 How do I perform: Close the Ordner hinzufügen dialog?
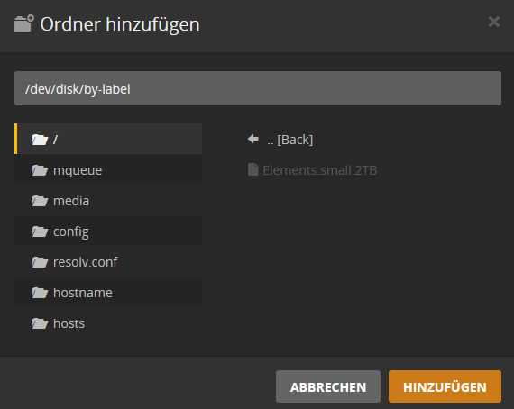493,22
